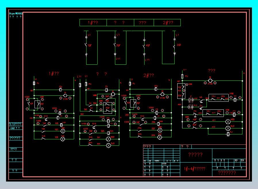Click wire number 411 between the 1ZJ and 2ZJ contacts
The image size is (258, 189).
point(218,98)
